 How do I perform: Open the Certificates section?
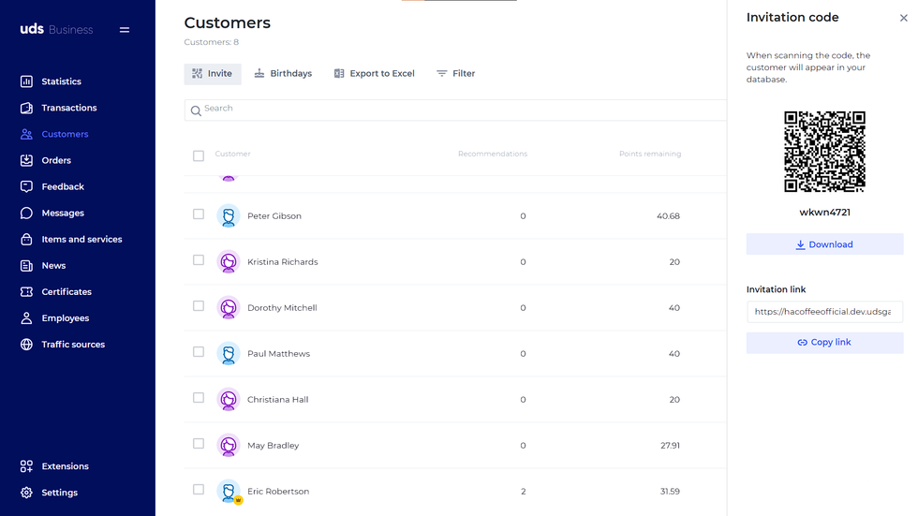(x=67, y=292)
